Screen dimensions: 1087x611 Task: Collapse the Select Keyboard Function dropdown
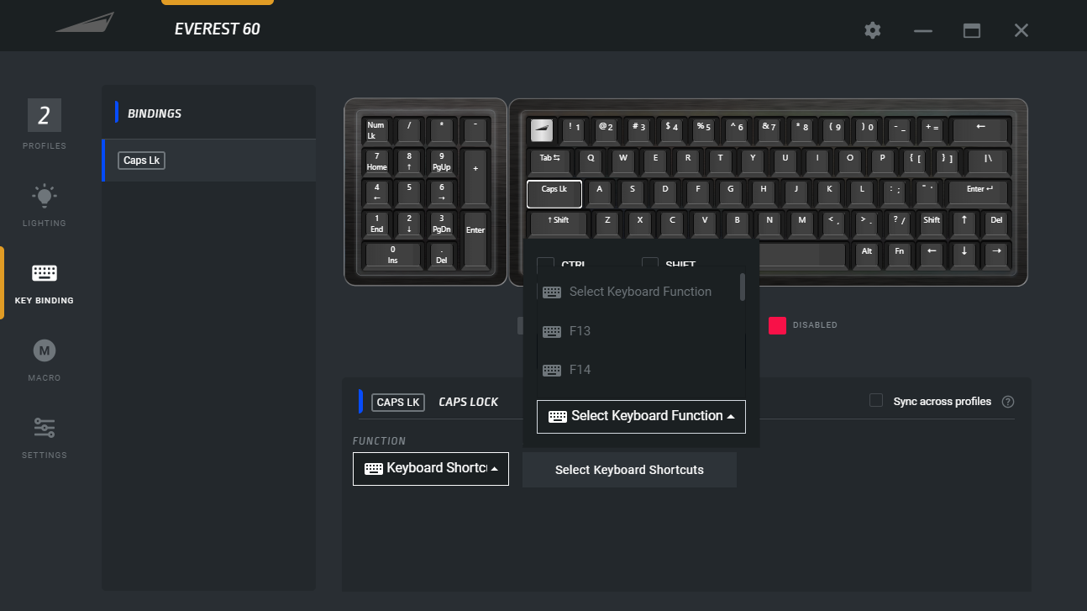point(641,416)
